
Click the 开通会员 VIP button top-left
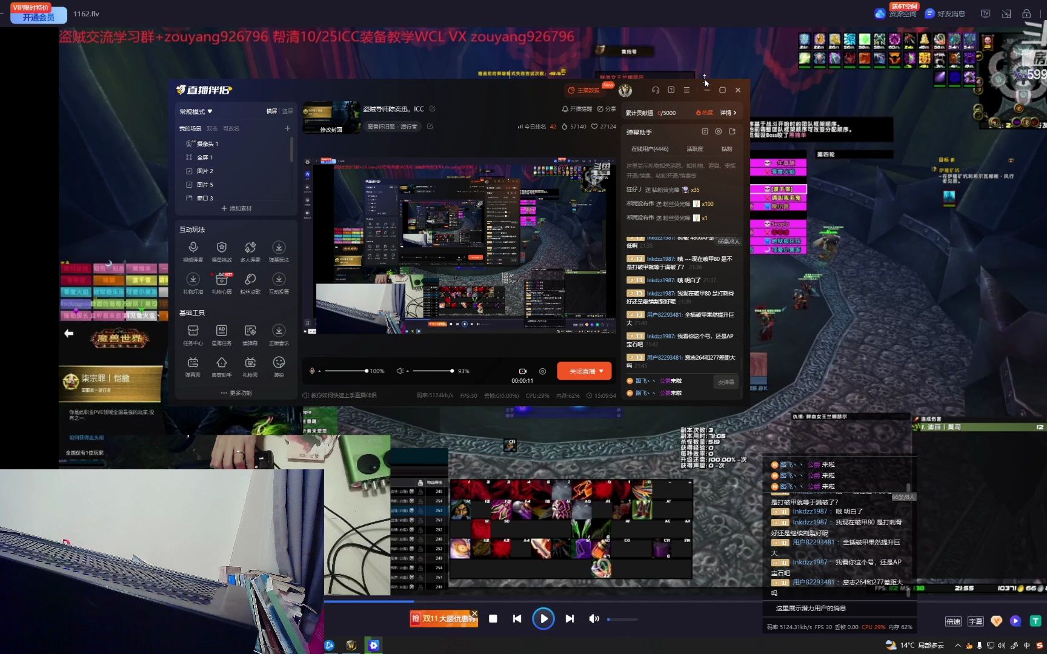click(39, 17)
